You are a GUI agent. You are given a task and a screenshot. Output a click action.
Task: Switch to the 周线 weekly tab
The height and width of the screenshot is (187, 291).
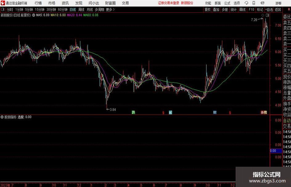(81, 10)
